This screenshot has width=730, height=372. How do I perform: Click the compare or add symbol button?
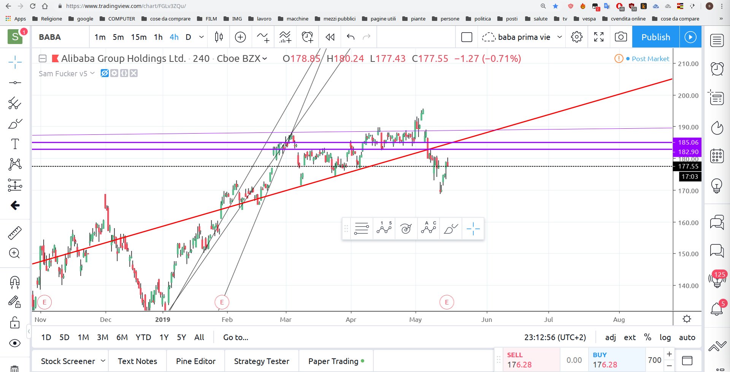coord(240,37)
